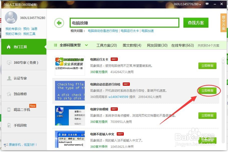Click the person icon beside 认证专家
This screenshot has width=228, height=152.
(x=9, y=78)
